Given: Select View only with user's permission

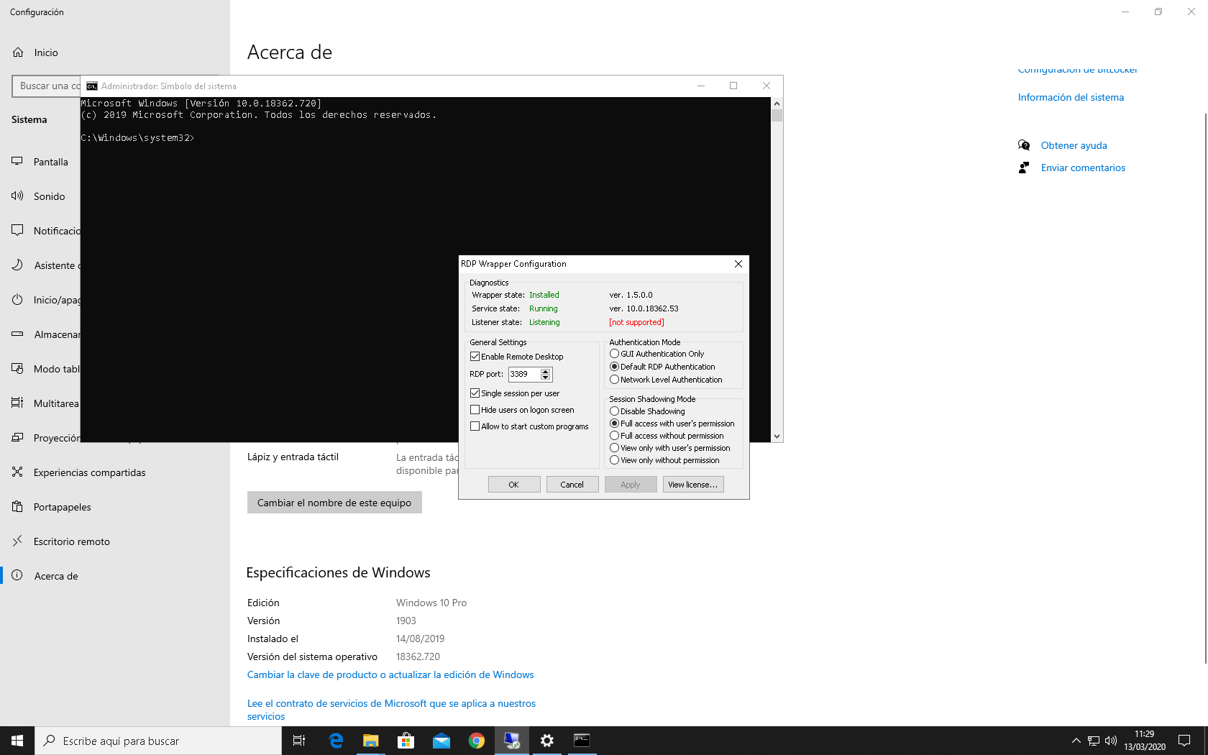Looking at the screenshot, I should point(614,448).
